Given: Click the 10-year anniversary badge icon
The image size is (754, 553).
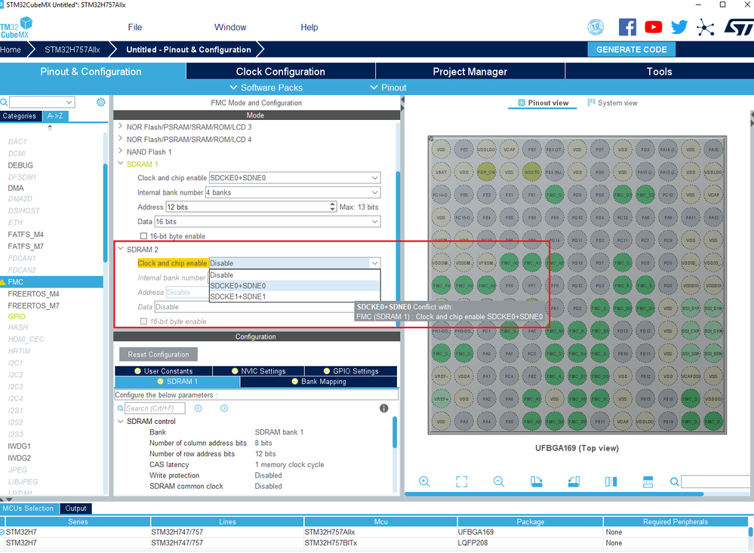Looking at the screenshot, I should (596, 27).
